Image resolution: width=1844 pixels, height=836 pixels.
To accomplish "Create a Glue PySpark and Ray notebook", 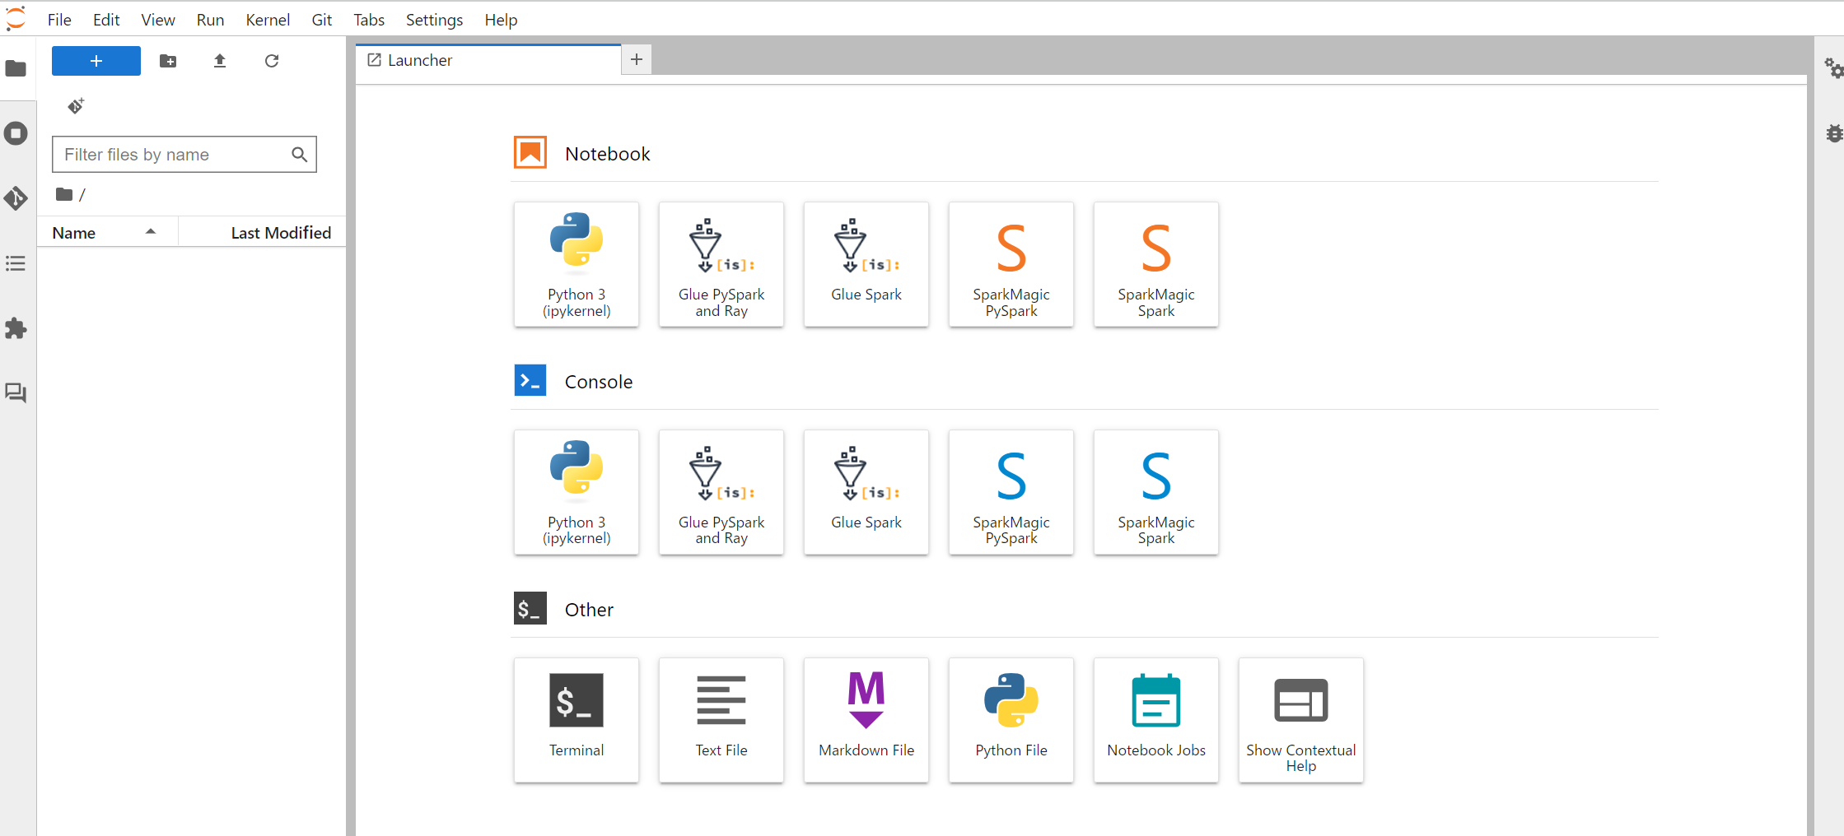I will (721, 264).
